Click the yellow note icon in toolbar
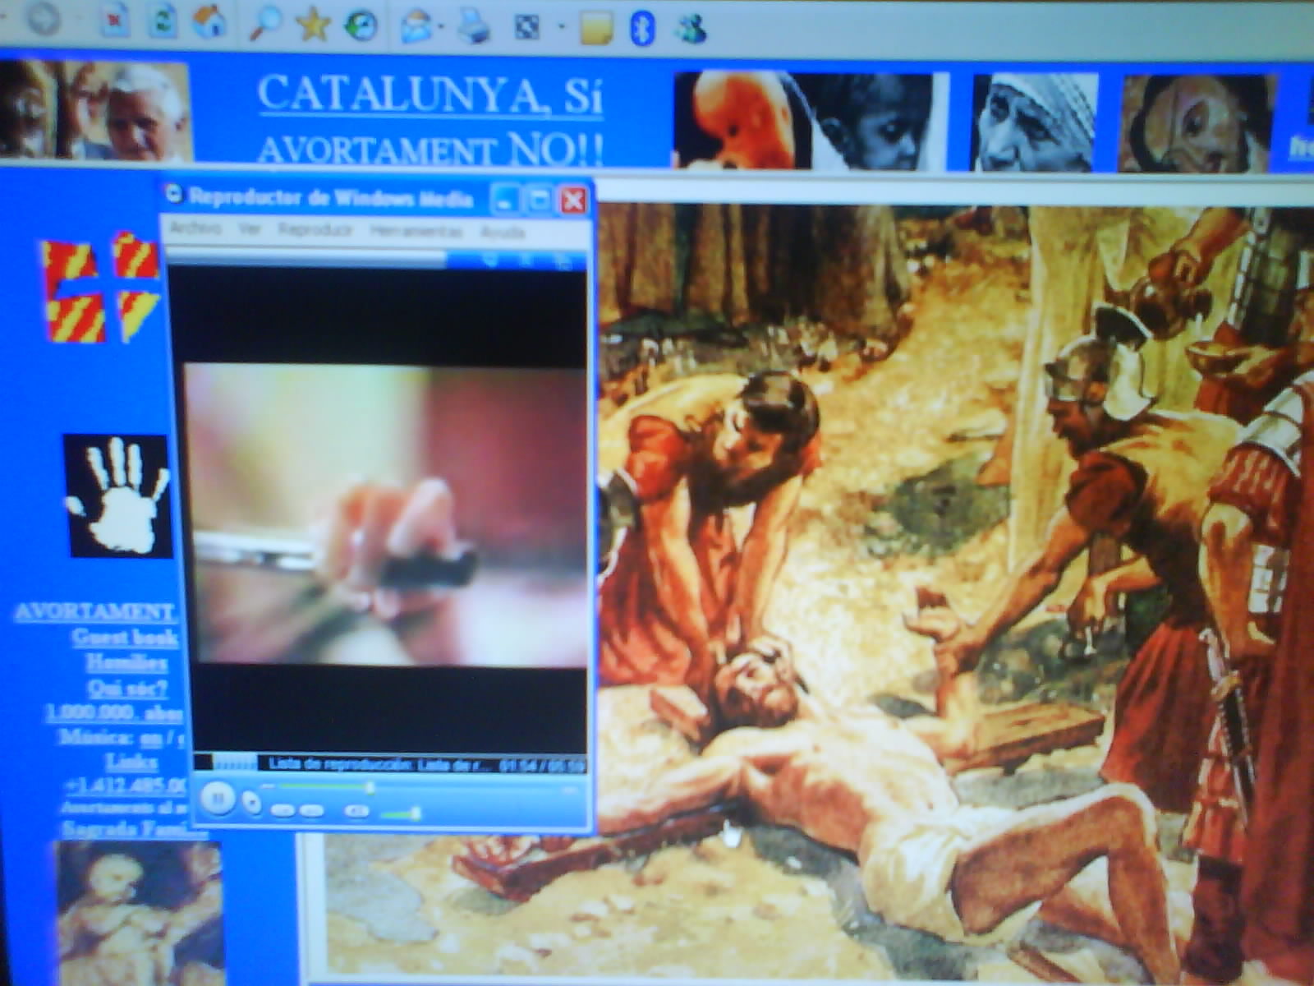Viewport: 1314px width, 986px height. point(596,29)
